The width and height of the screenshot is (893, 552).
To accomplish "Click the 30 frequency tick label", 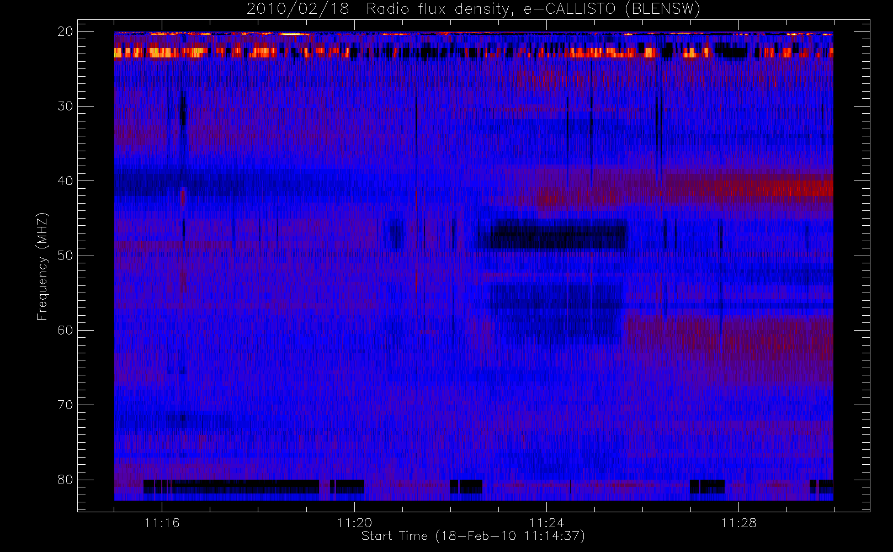I will (x=65, y=106).
